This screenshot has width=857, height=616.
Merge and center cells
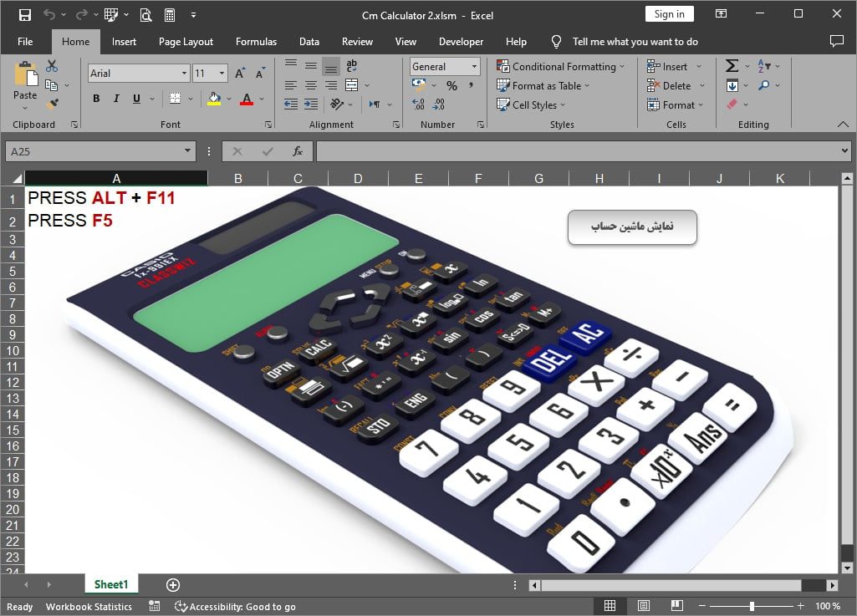tap(352, 85)
